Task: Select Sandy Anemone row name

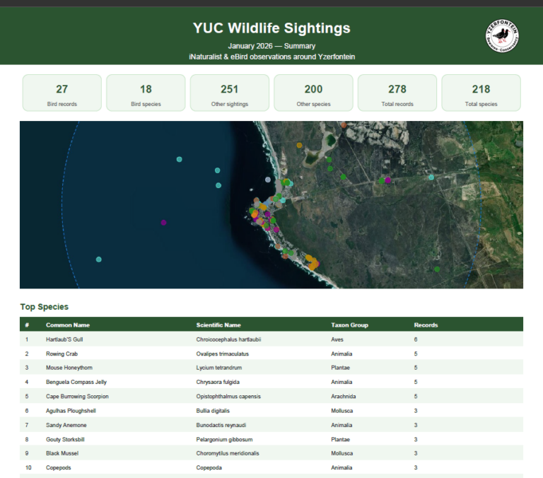Action: [x=66, y=425]
